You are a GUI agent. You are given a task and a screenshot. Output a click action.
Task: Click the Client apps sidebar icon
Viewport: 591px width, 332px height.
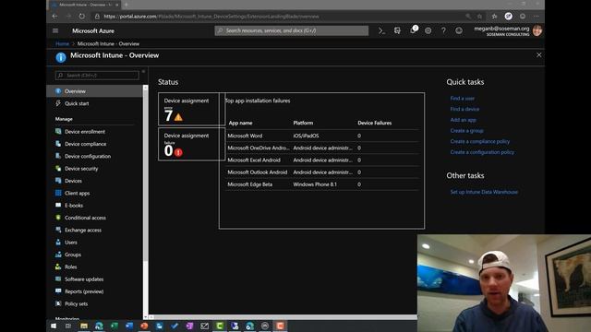tap(58, 193)
